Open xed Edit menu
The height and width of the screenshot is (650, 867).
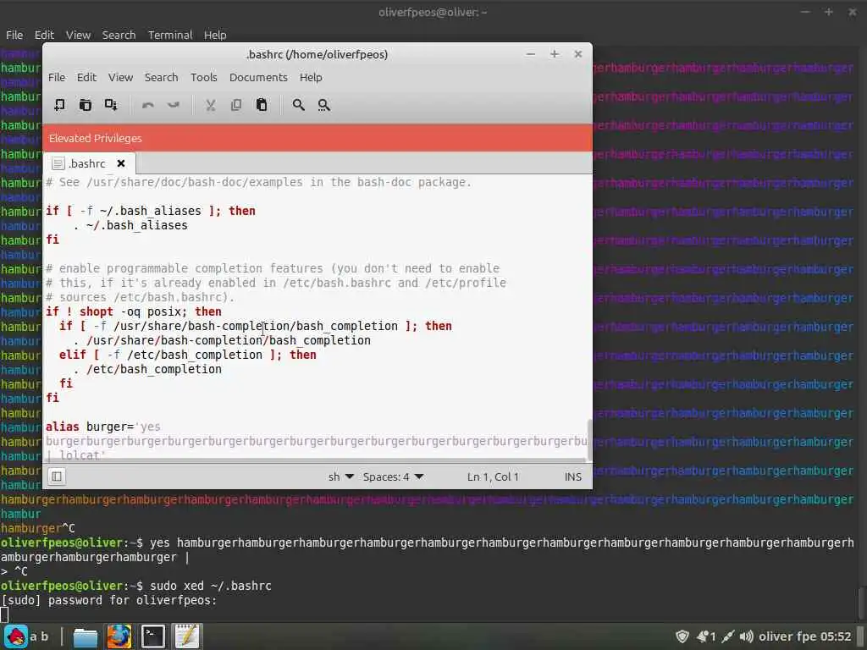coord(86,77)
